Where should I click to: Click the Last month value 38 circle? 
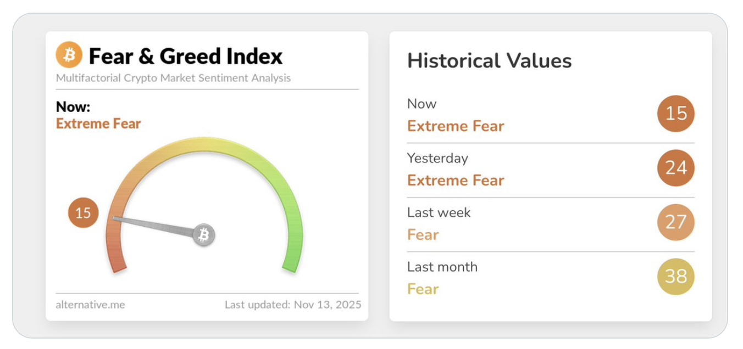pos(675,277)
